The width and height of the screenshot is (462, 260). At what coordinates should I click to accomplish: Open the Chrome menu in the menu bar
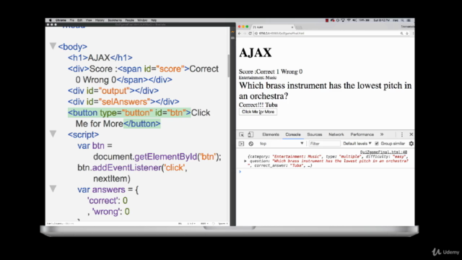[61, 20]
